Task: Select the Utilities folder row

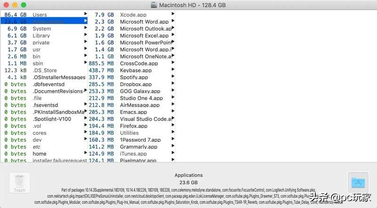Action: [x=131, y=133]
